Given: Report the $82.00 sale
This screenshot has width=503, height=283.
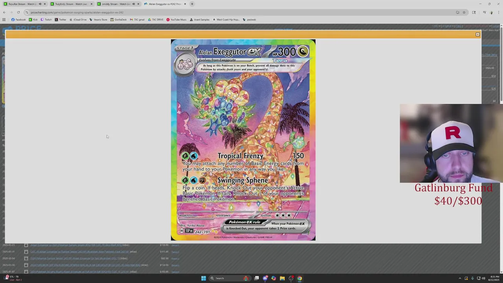Looking at the screenshot, I should pos(175,258).
